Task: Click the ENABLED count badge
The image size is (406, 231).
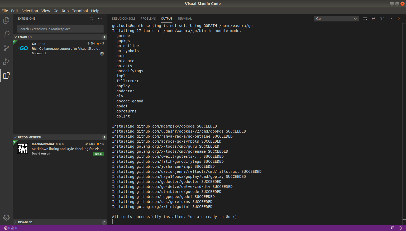Action: [x=104, y=37]
